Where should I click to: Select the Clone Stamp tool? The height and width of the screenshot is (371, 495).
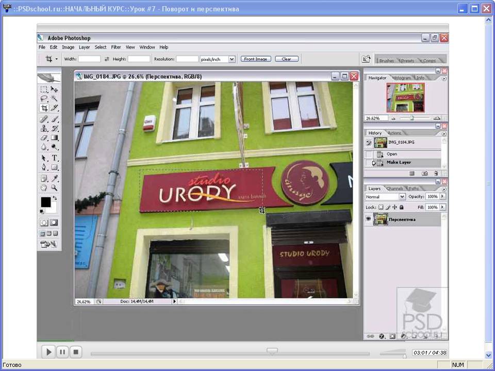point(44,128)
